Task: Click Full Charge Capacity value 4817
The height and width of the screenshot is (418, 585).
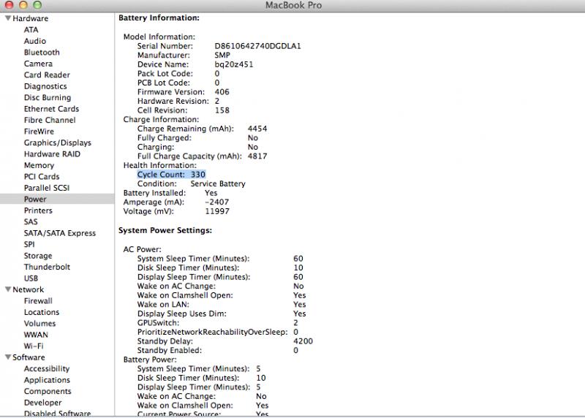Action: (x=257, y=156)
